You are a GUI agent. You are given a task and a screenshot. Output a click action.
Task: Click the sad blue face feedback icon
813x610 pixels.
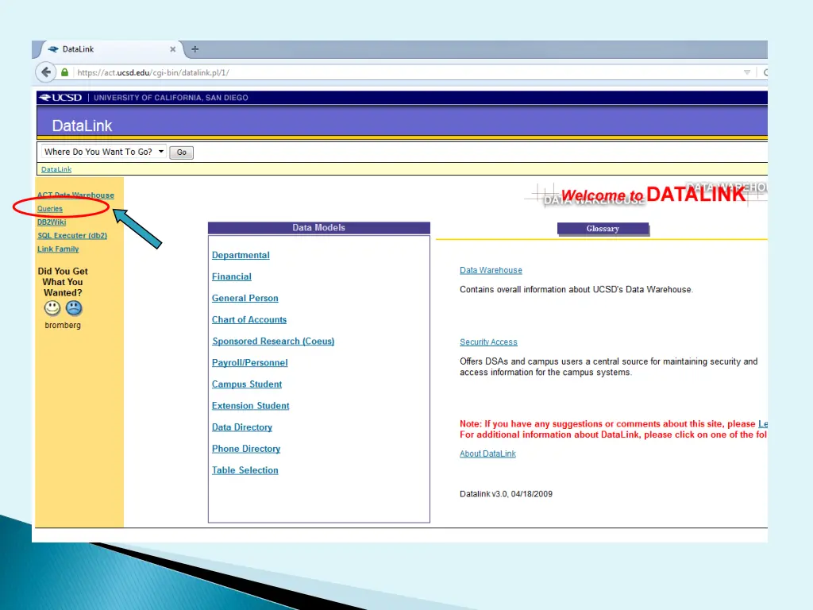tap(74, 308)
